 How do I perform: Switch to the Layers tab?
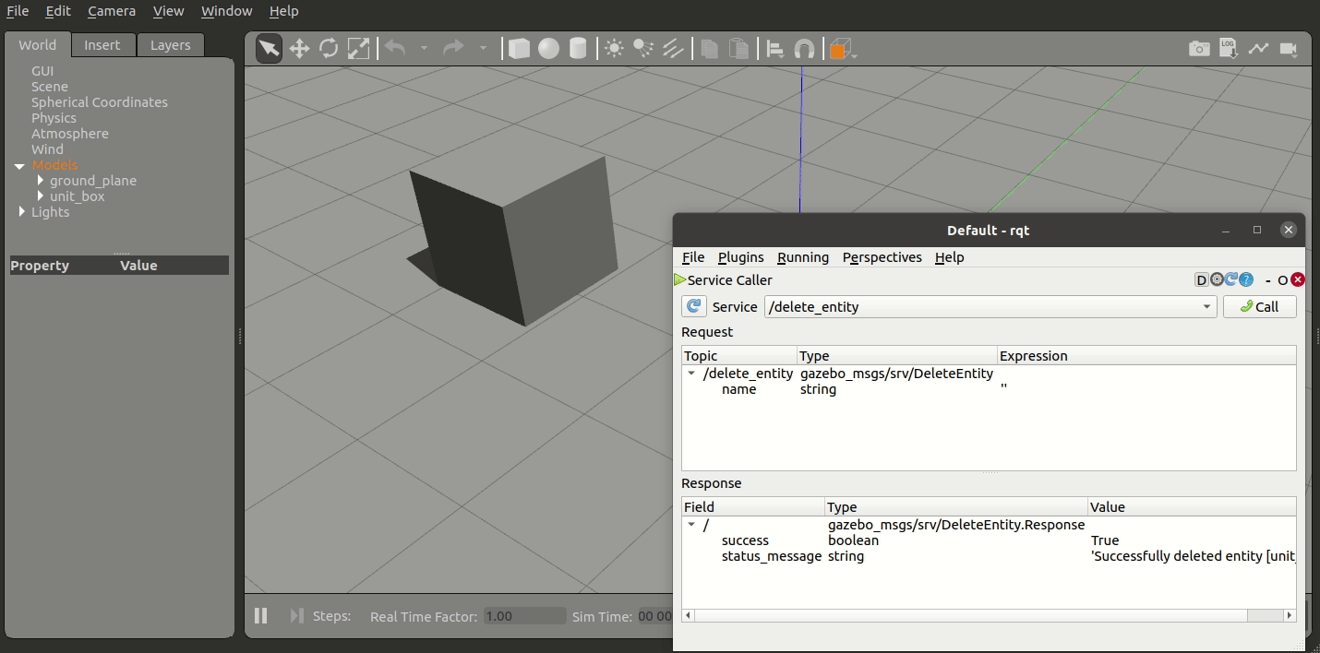point(171,45)
